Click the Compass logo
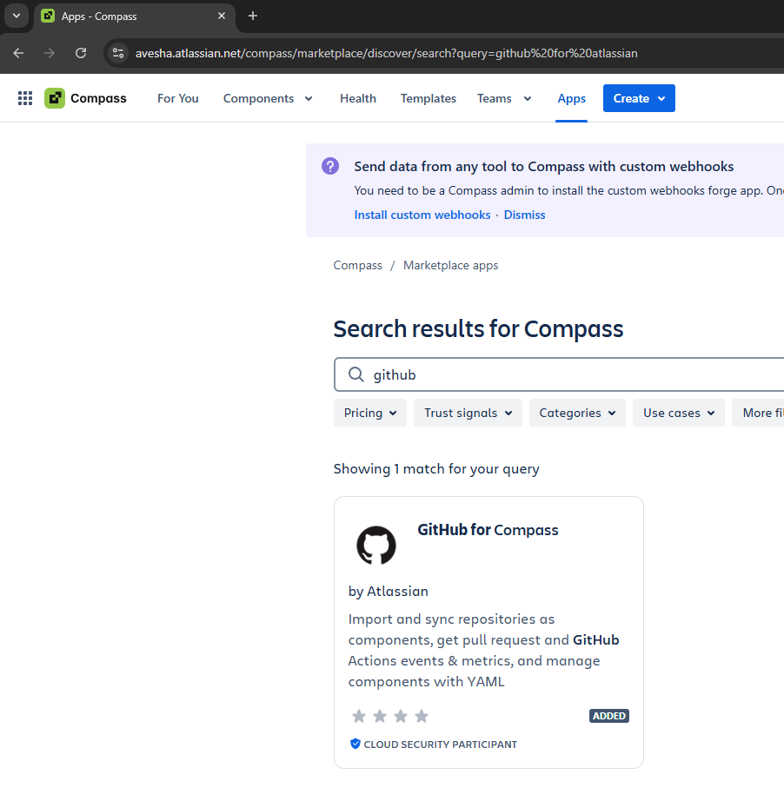The height and width of the screenshot is (801, 784). [54, 97]
